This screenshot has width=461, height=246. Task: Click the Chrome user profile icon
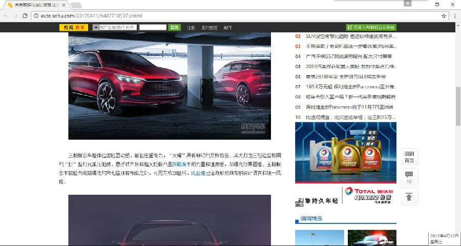pyautogui.click(x=408, y=4)
